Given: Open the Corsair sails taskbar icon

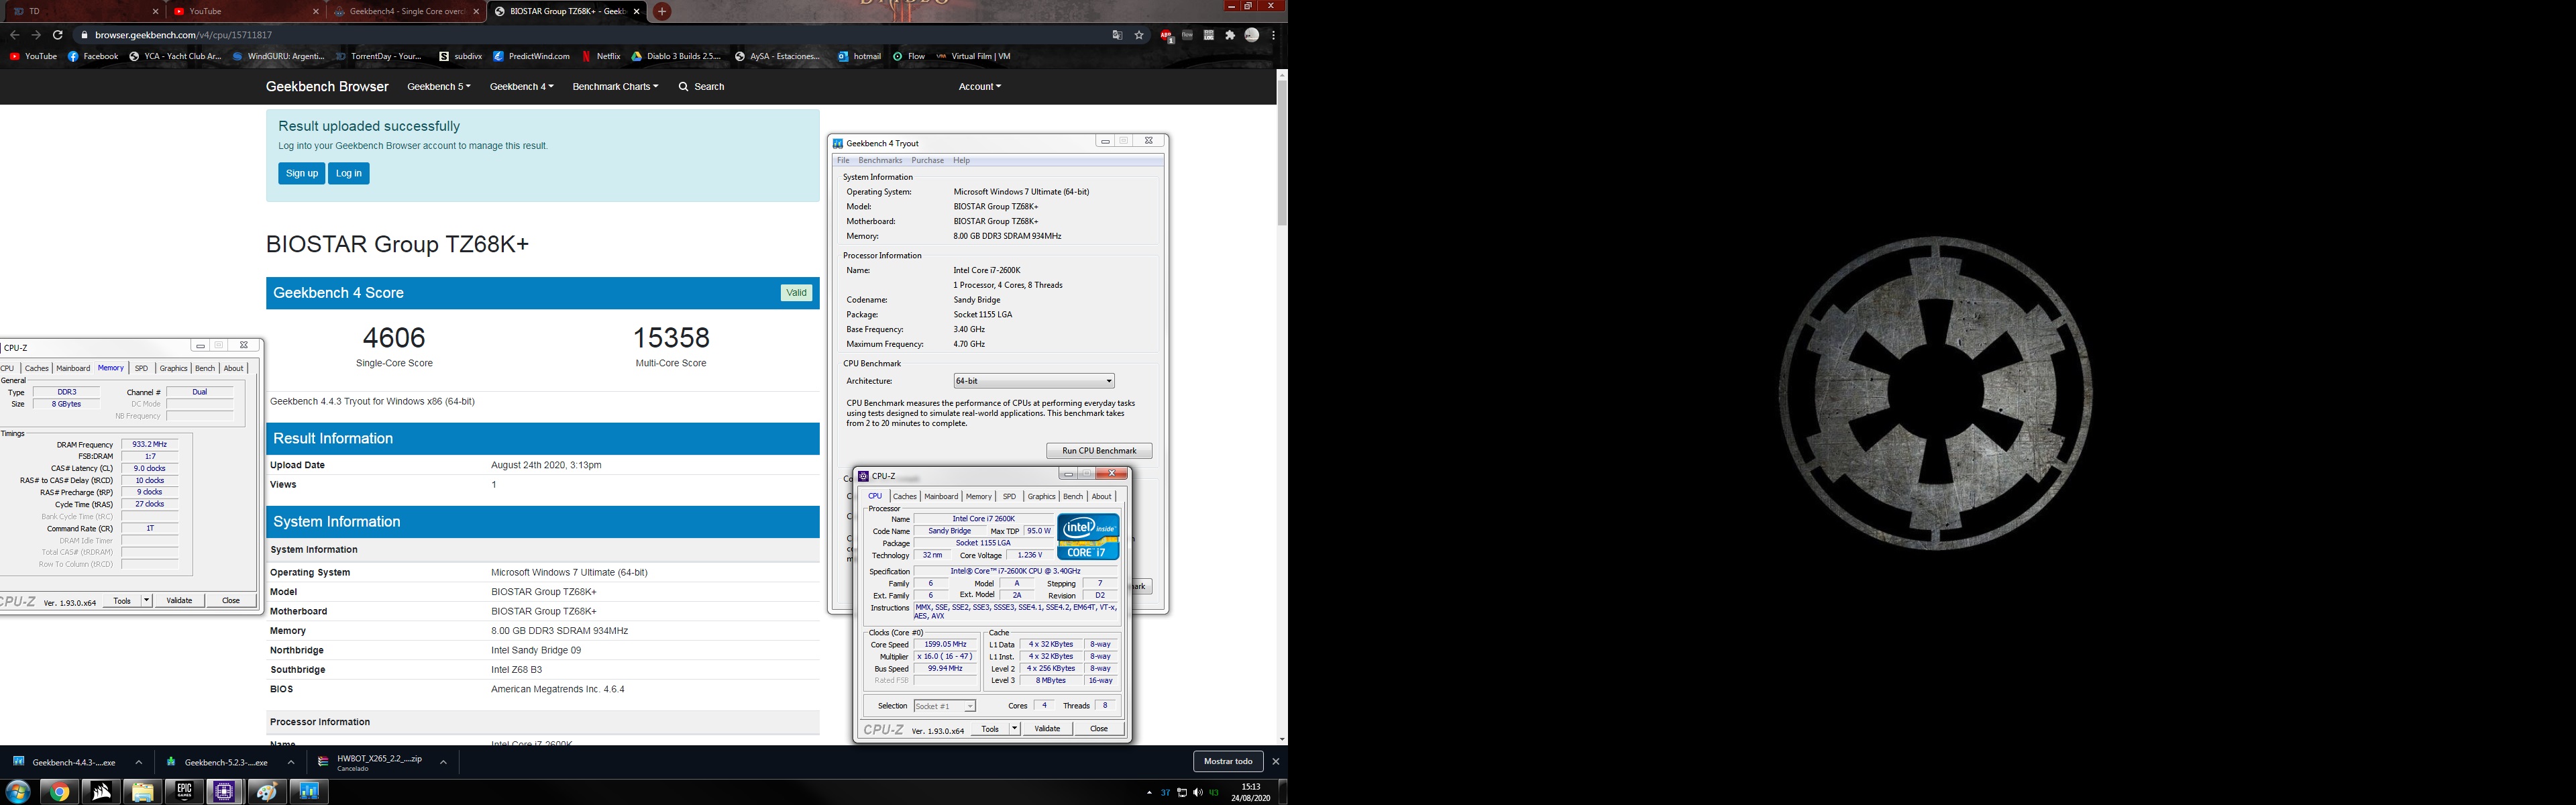Looking at the screenshot, I should pos(101,792).
